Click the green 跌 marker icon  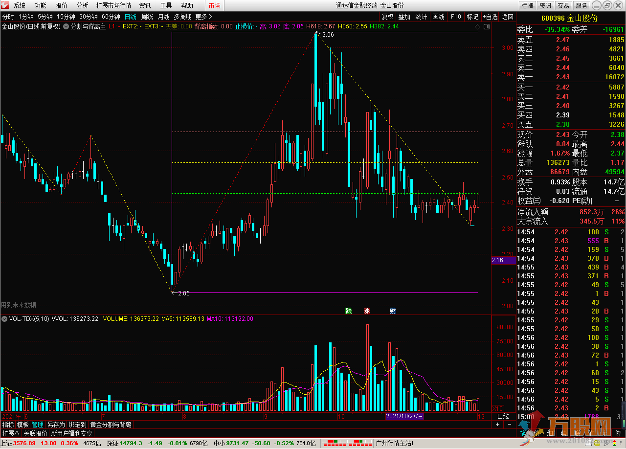(x=348, y=311)
